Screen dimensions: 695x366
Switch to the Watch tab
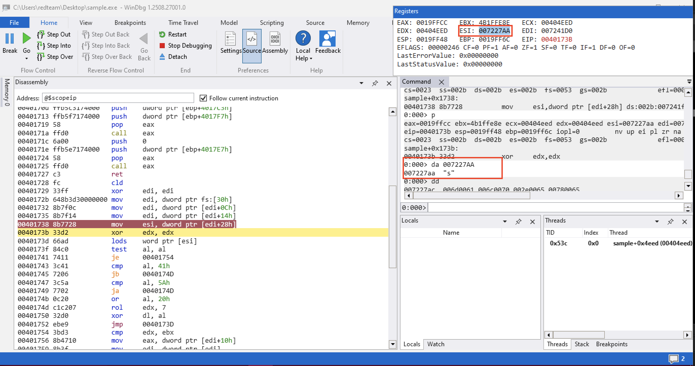coord(435,344)
